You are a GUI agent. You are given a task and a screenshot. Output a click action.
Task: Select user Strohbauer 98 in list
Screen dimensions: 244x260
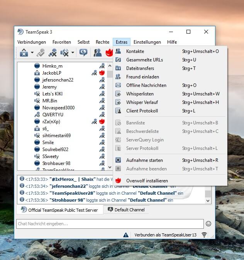[56, 163]
